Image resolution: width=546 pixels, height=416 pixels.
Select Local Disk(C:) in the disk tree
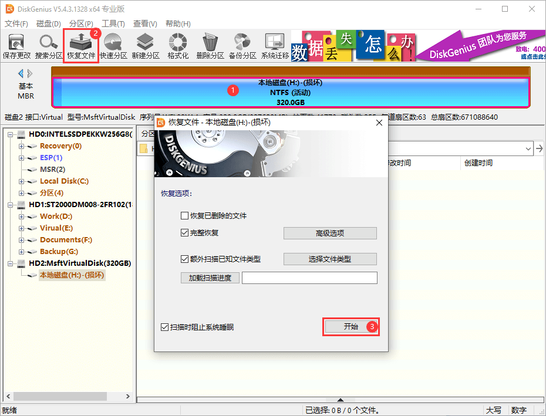click(x=65, y=181)
